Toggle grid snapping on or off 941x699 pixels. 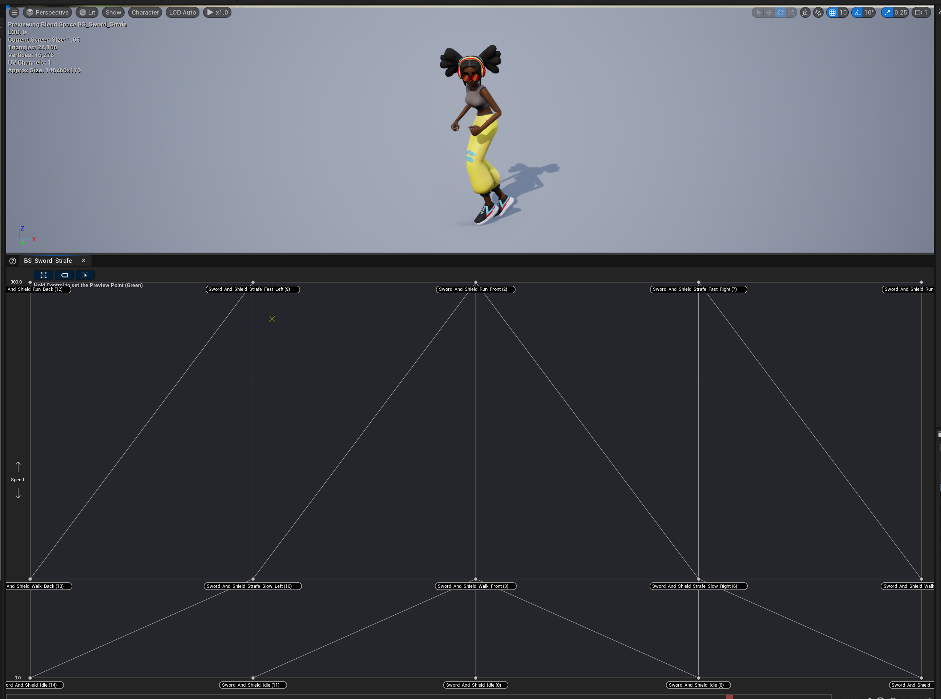(832, 12)
